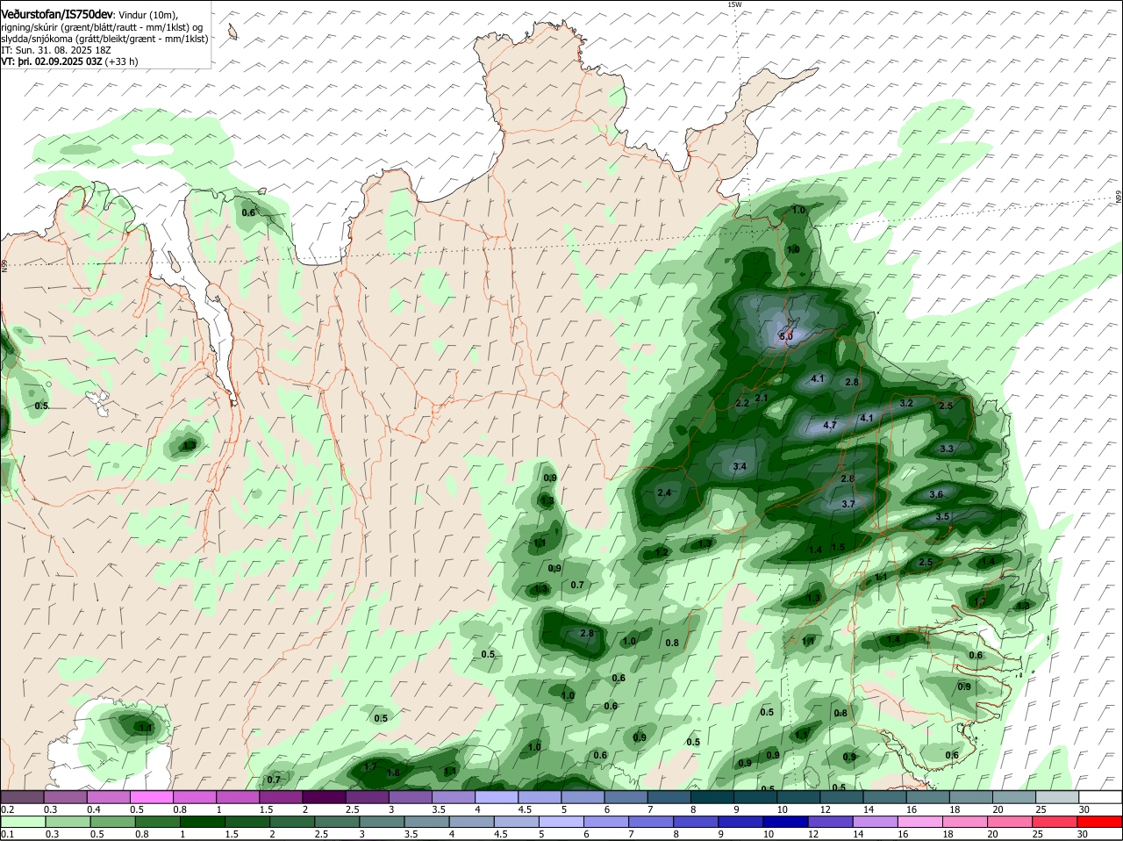Select upper legend swatch between 4 and 4.5

click(x=497, y=797)
